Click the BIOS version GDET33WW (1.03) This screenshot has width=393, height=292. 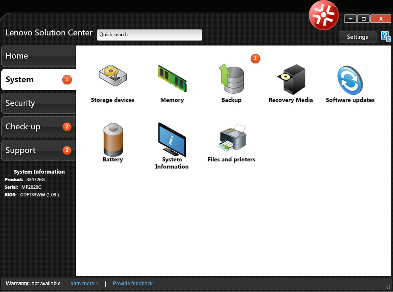pos(39,195)
